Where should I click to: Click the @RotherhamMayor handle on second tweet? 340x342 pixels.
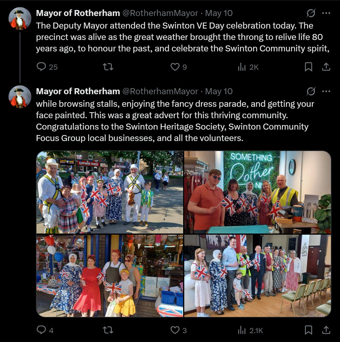click(160, 91)
